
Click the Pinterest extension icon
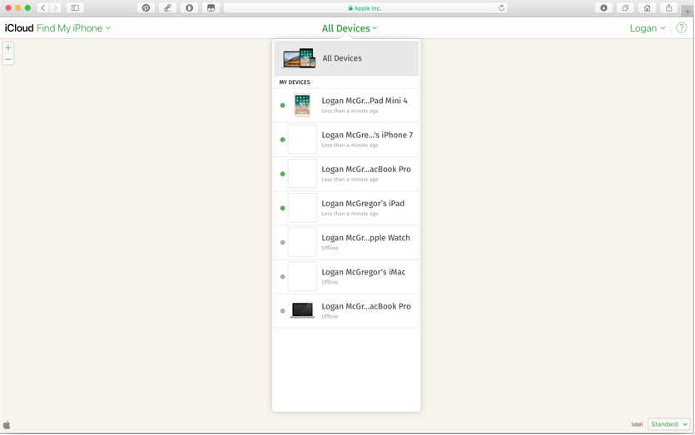tap(146, 8)
